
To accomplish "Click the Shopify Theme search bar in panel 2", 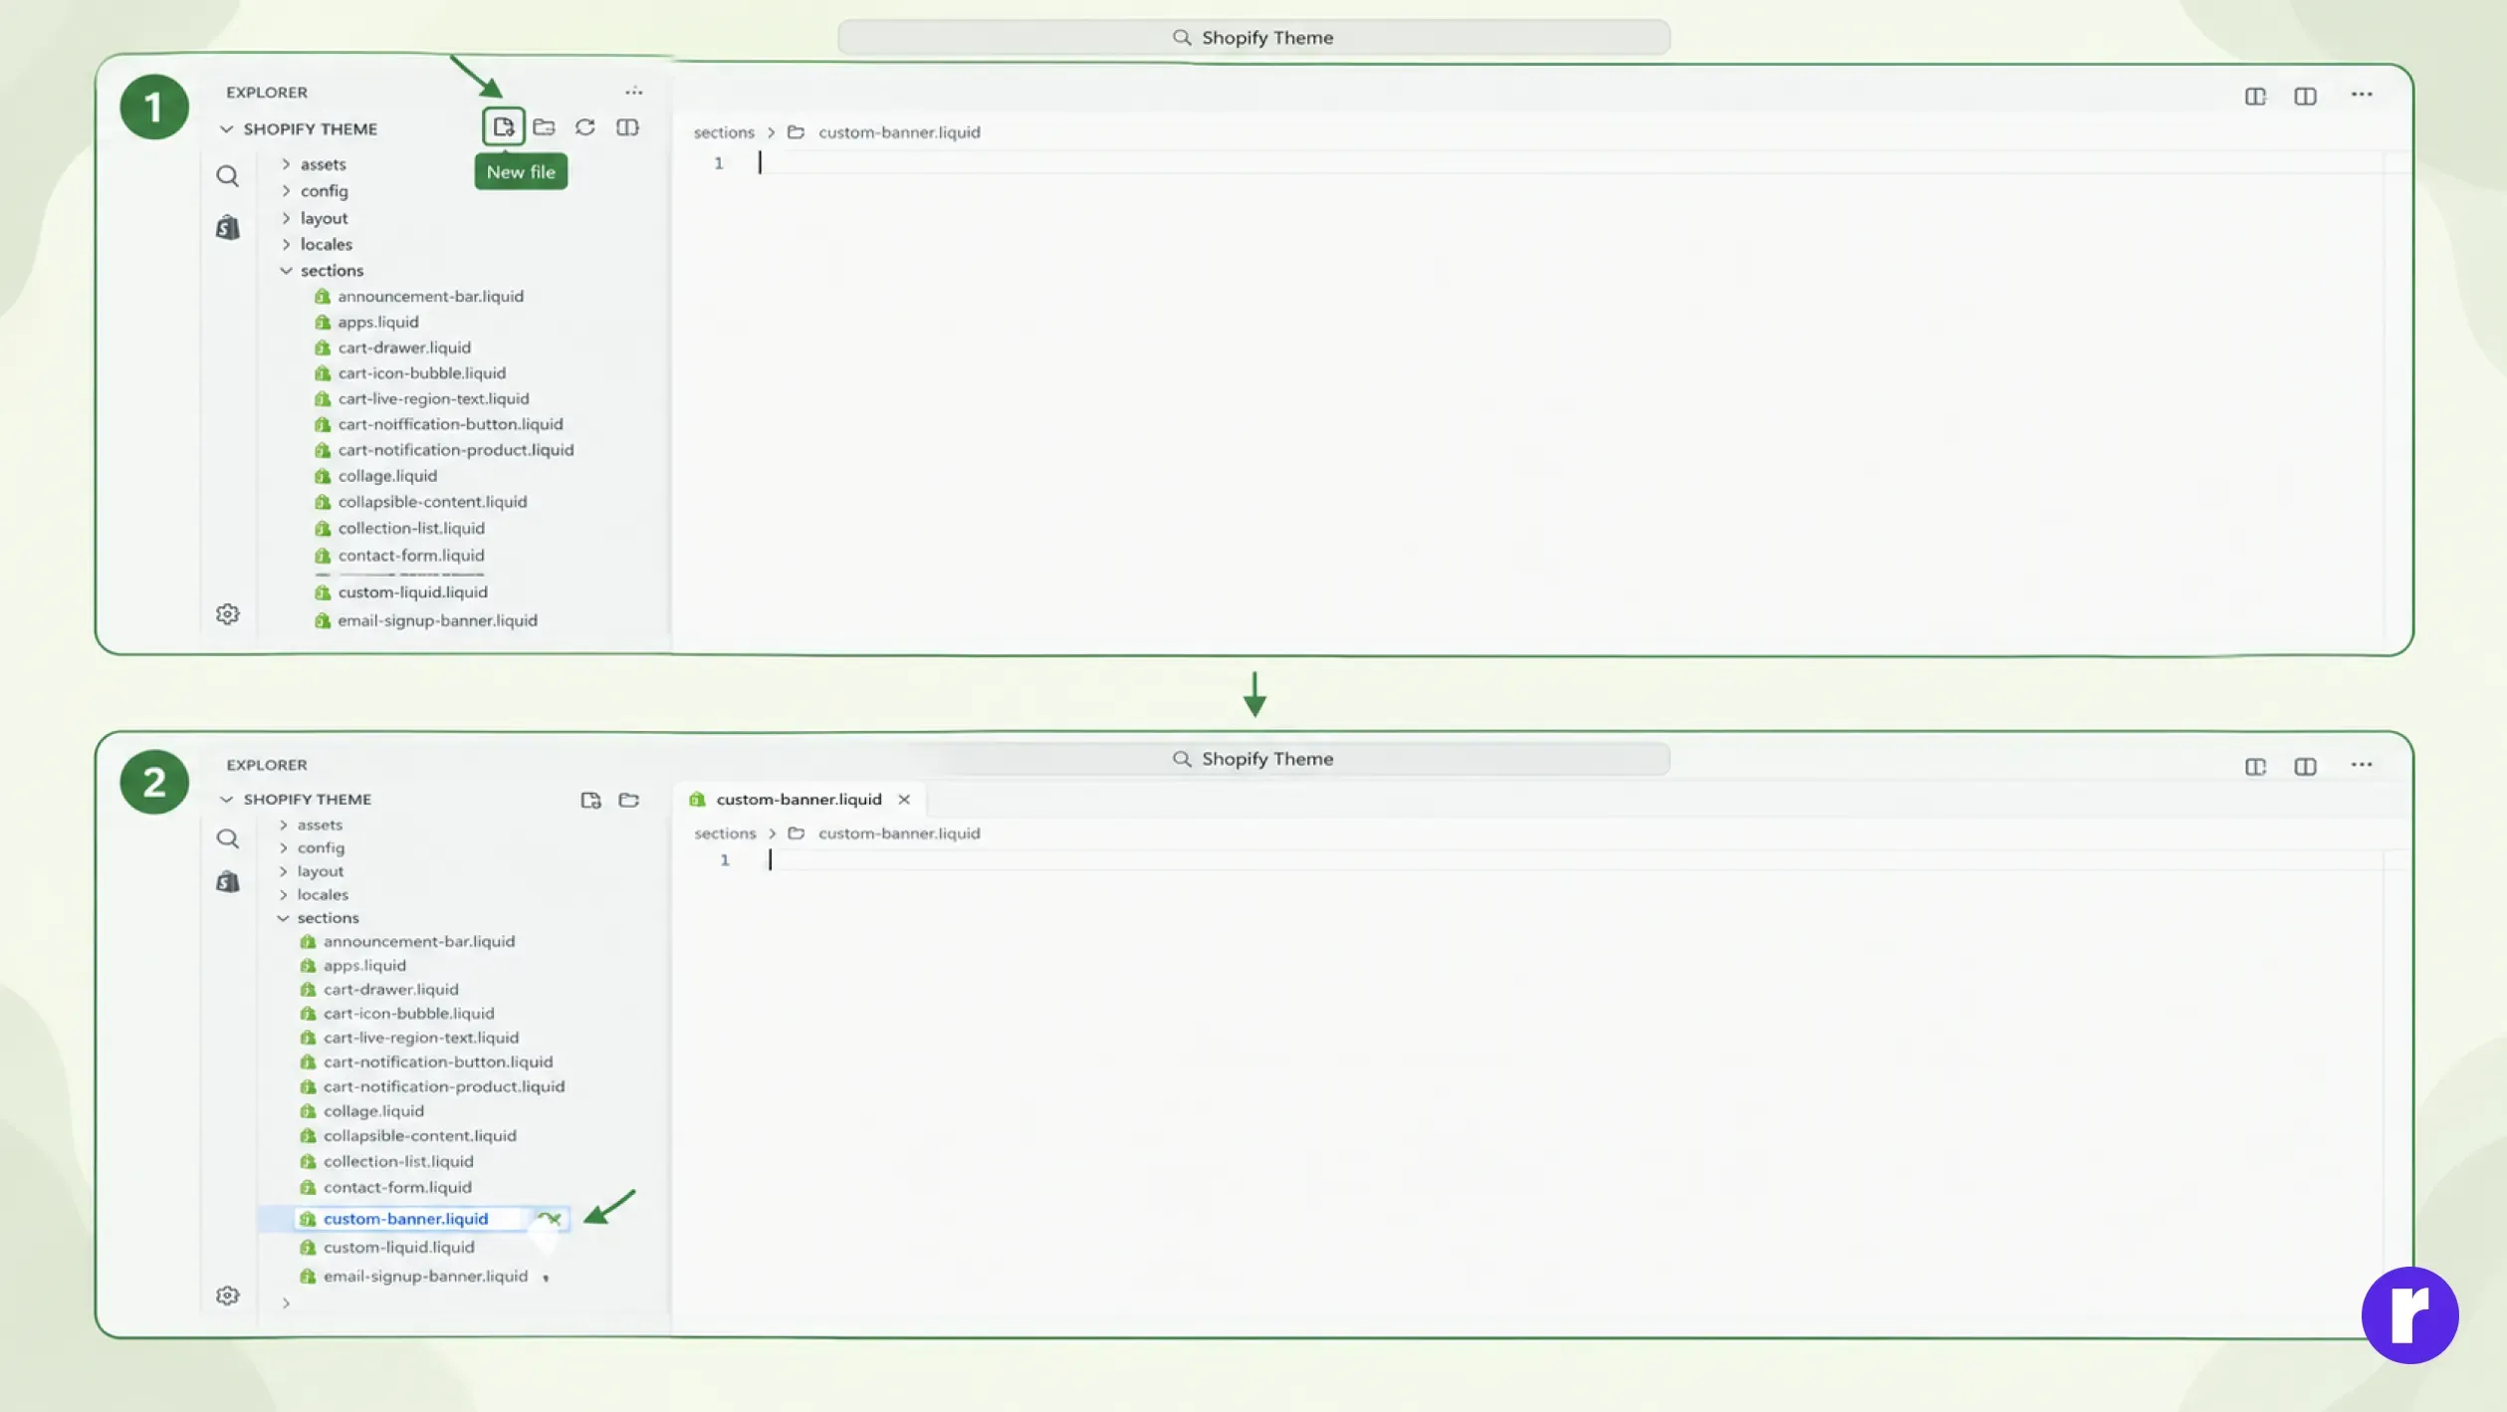I will 1253,759.
